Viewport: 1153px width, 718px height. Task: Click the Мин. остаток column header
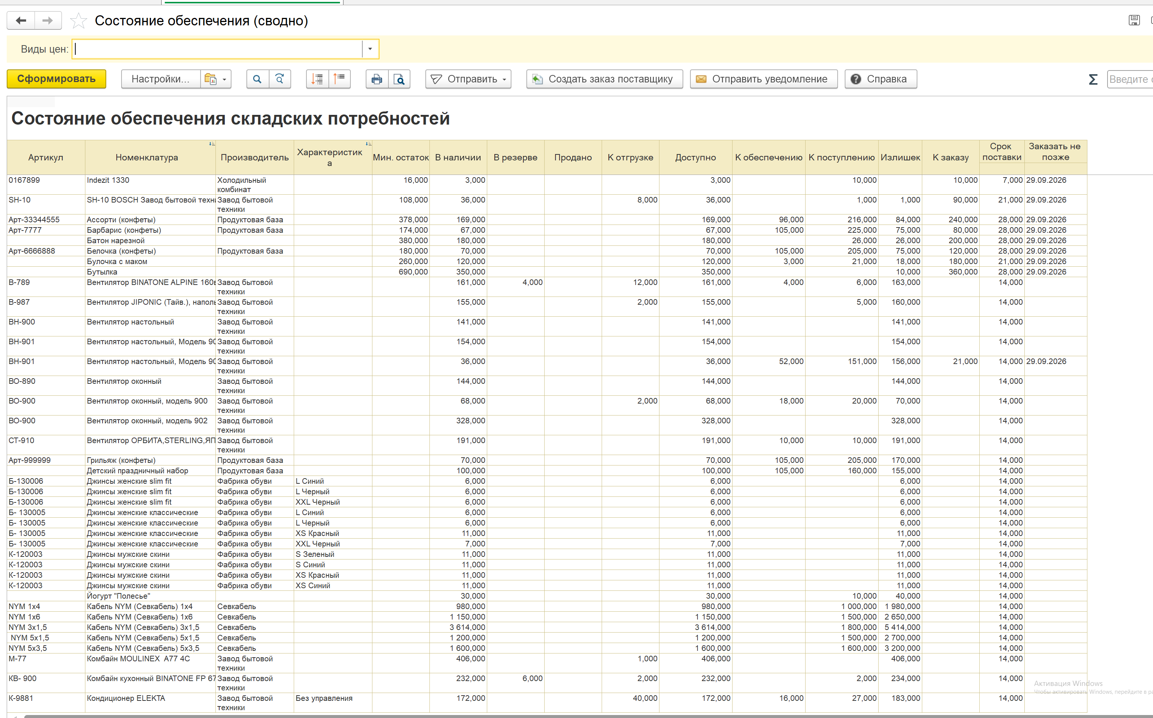[x=401, y=157]
